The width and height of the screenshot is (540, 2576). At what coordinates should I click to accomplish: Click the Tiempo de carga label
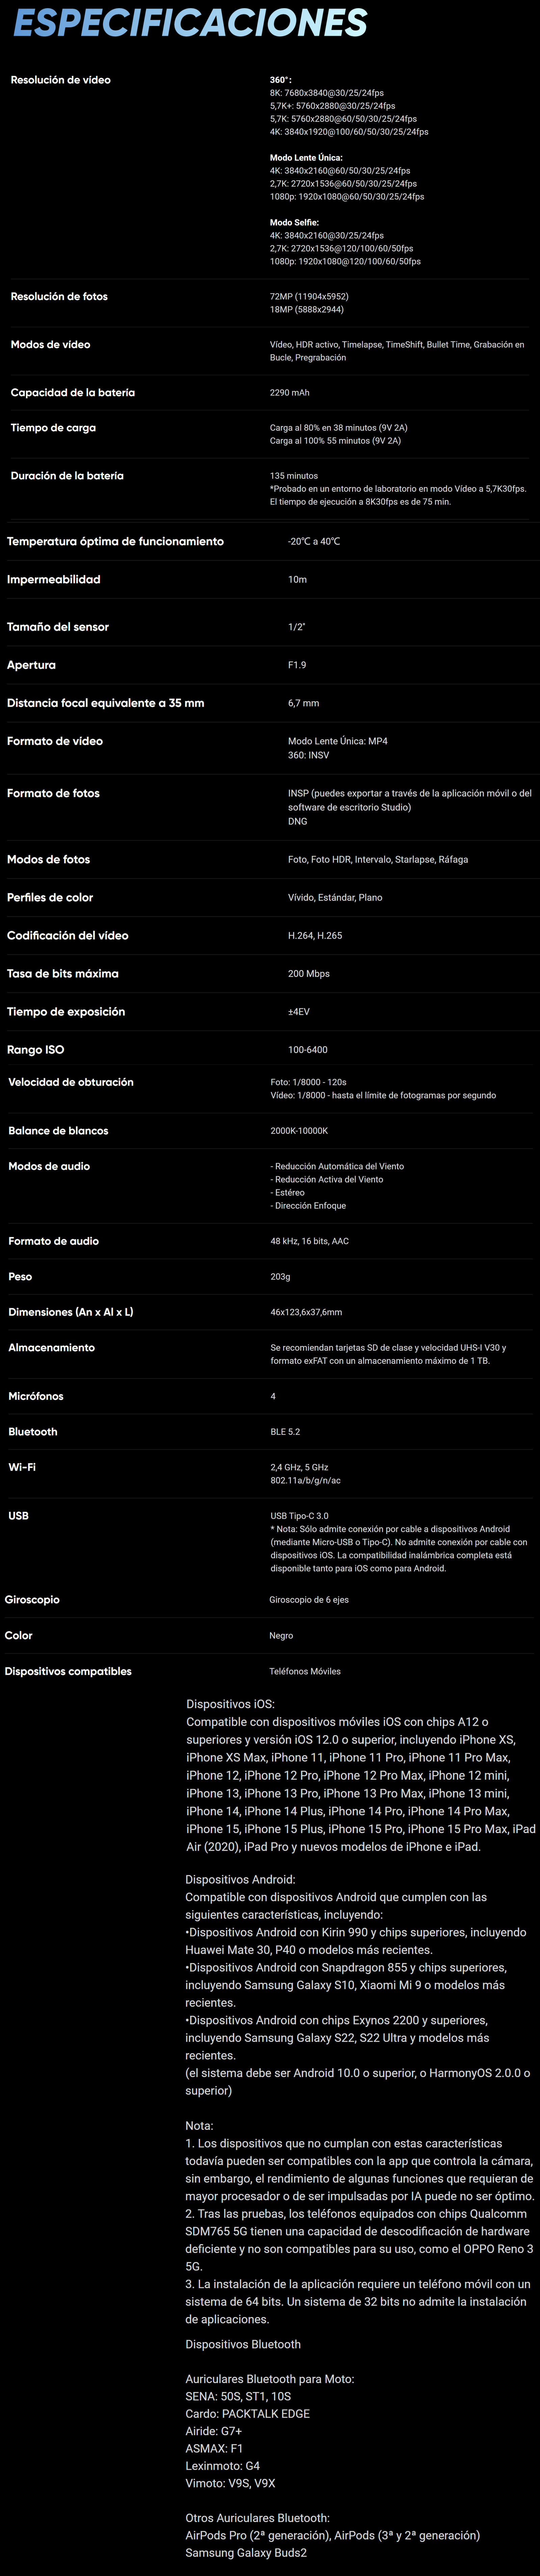point(53,428)
